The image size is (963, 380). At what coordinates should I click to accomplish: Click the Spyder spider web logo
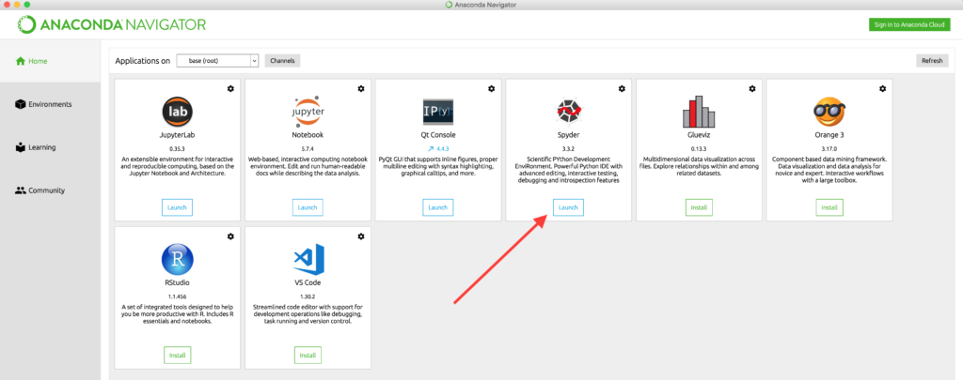(x=568, y=112)
